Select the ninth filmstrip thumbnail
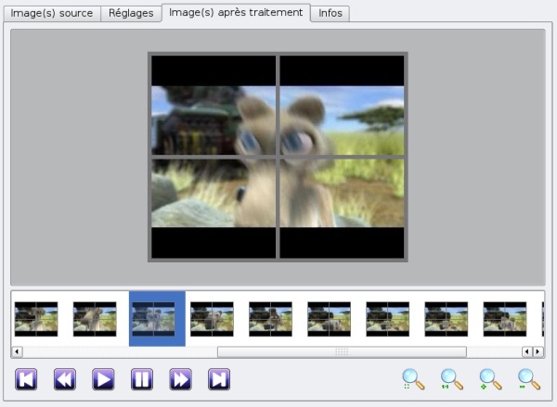This screenshot has width=557, height=407. (505, 319)
